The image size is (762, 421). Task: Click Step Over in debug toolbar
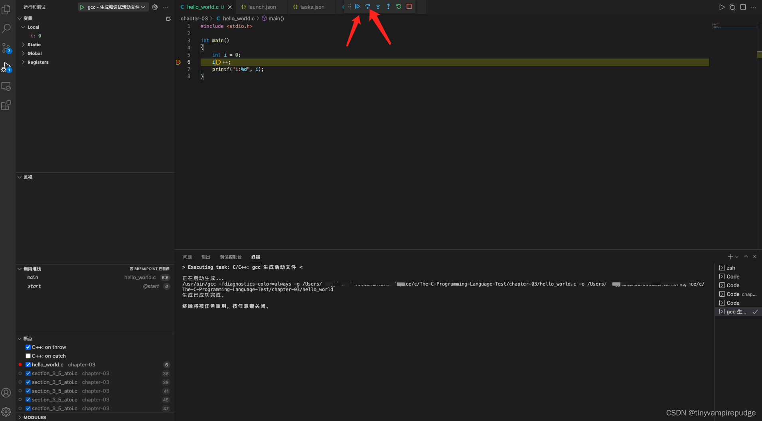[368, 6]
